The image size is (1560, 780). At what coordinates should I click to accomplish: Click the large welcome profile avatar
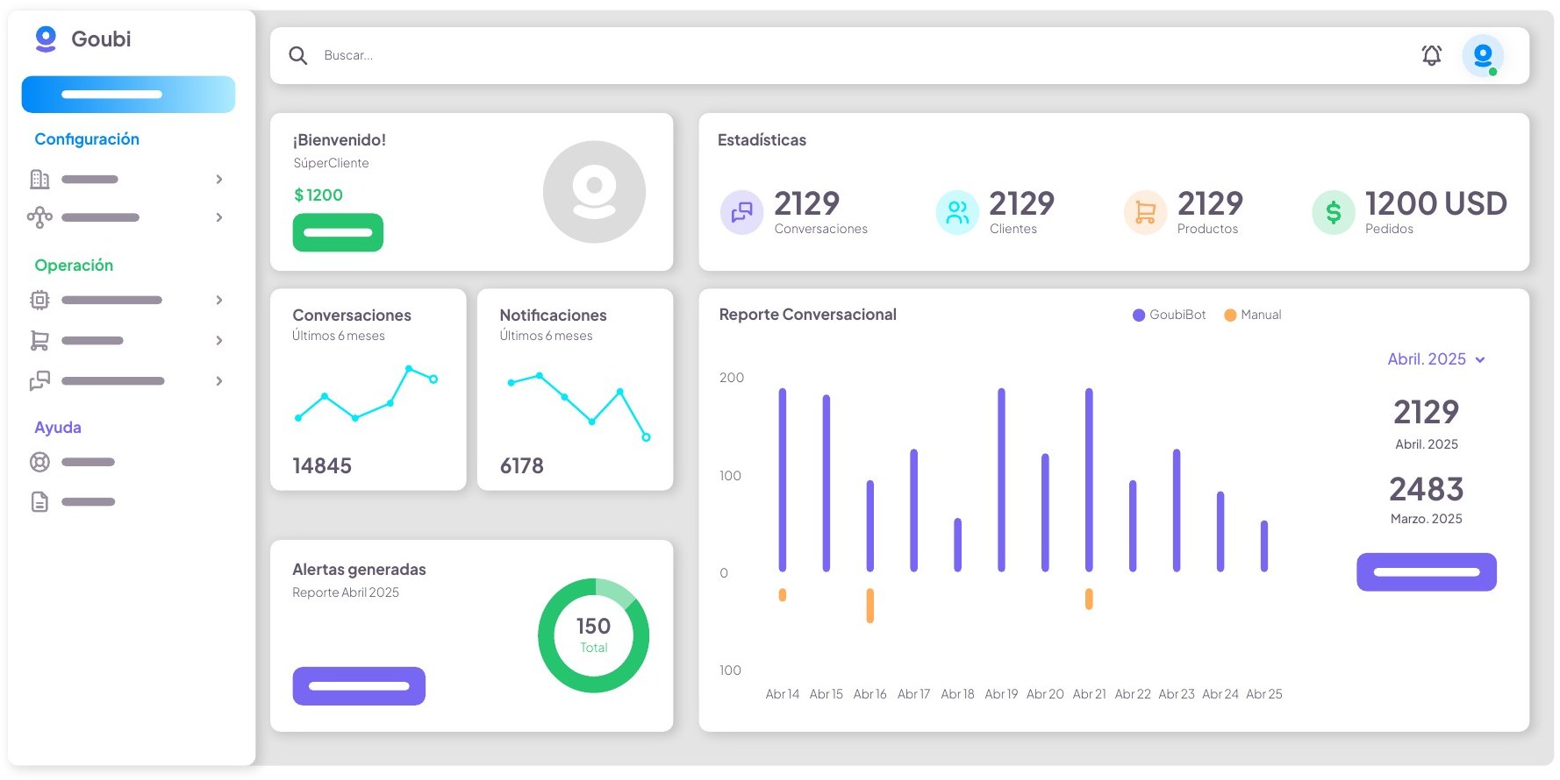[x=594, y=192]
